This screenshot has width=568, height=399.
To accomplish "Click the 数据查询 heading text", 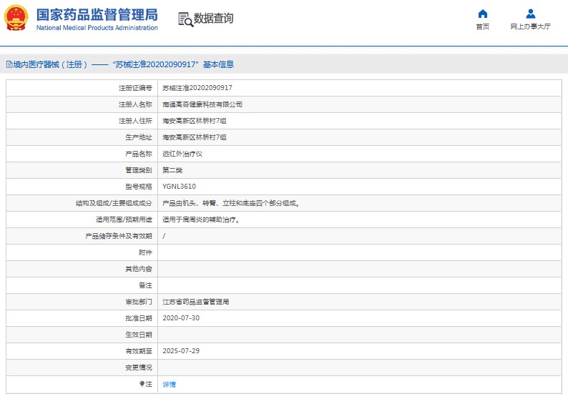I will tap(213, 18).
